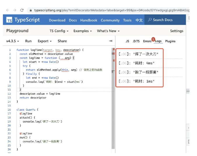Open the version v4.3.5 dropdown

point(13,41)
